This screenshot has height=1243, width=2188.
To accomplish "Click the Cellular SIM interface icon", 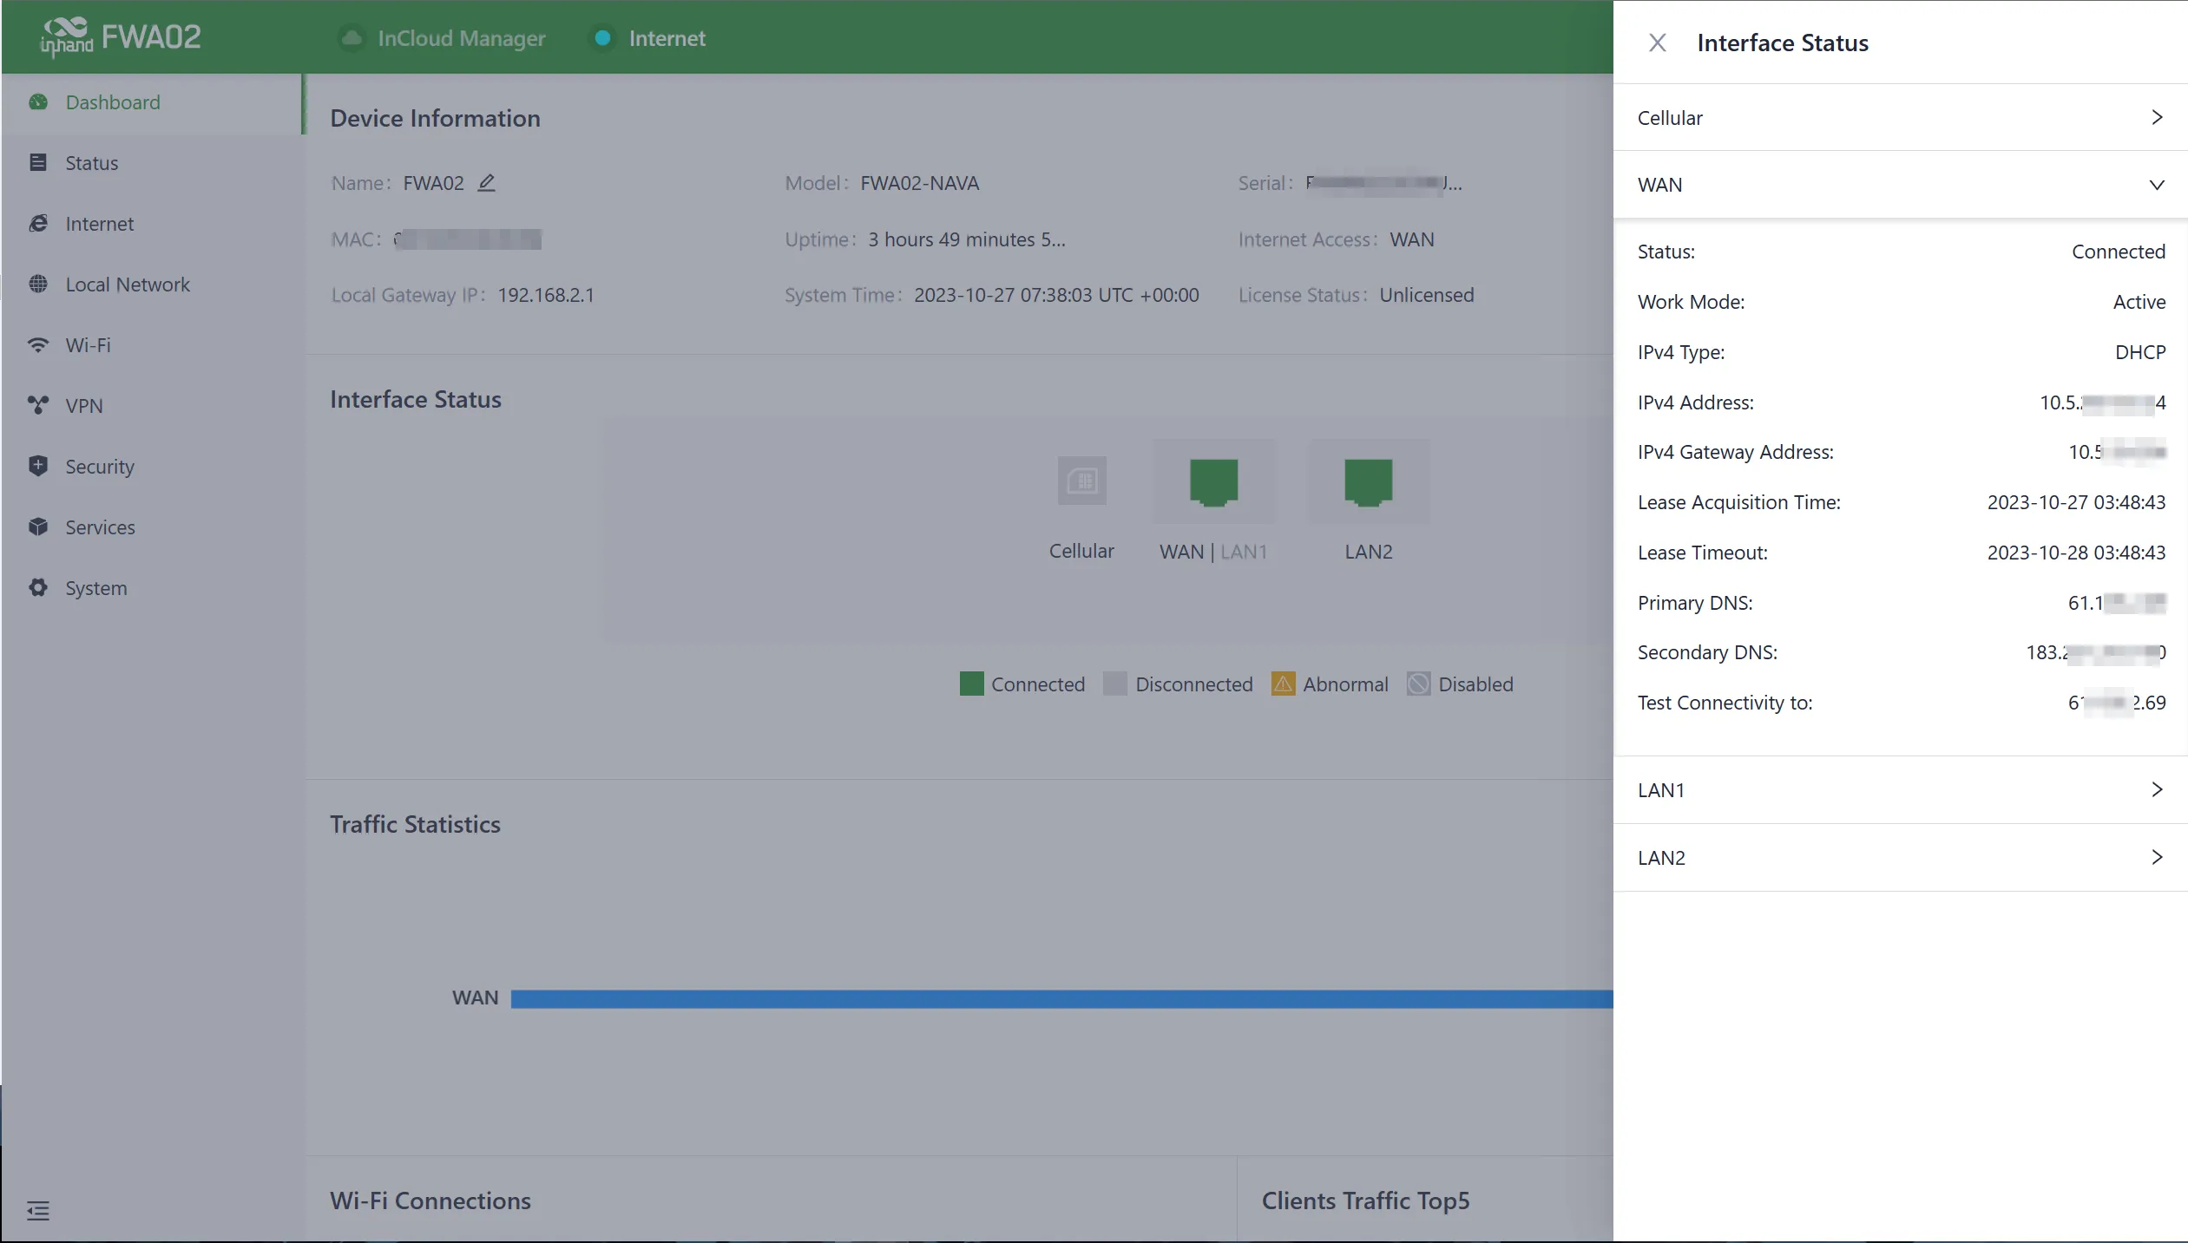I will (1081, 481).
